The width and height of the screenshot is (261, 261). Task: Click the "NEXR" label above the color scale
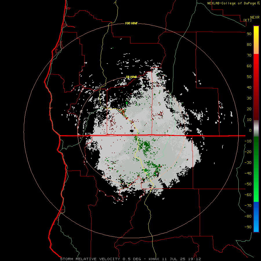tap(255, 17)
